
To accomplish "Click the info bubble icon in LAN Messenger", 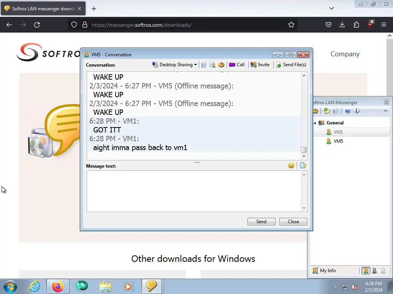I will (357, 111).
